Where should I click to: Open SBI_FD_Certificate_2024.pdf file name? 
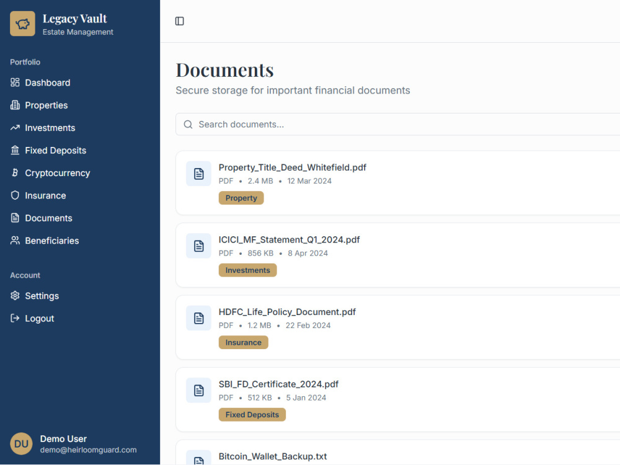[278, 384]
